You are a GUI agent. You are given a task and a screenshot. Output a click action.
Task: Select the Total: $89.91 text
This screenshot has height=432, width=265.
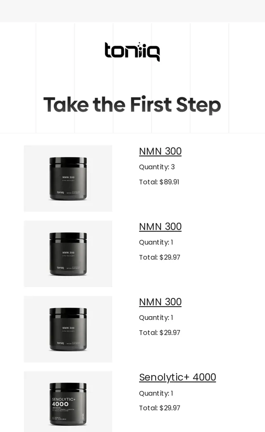[x=159, y=182]
